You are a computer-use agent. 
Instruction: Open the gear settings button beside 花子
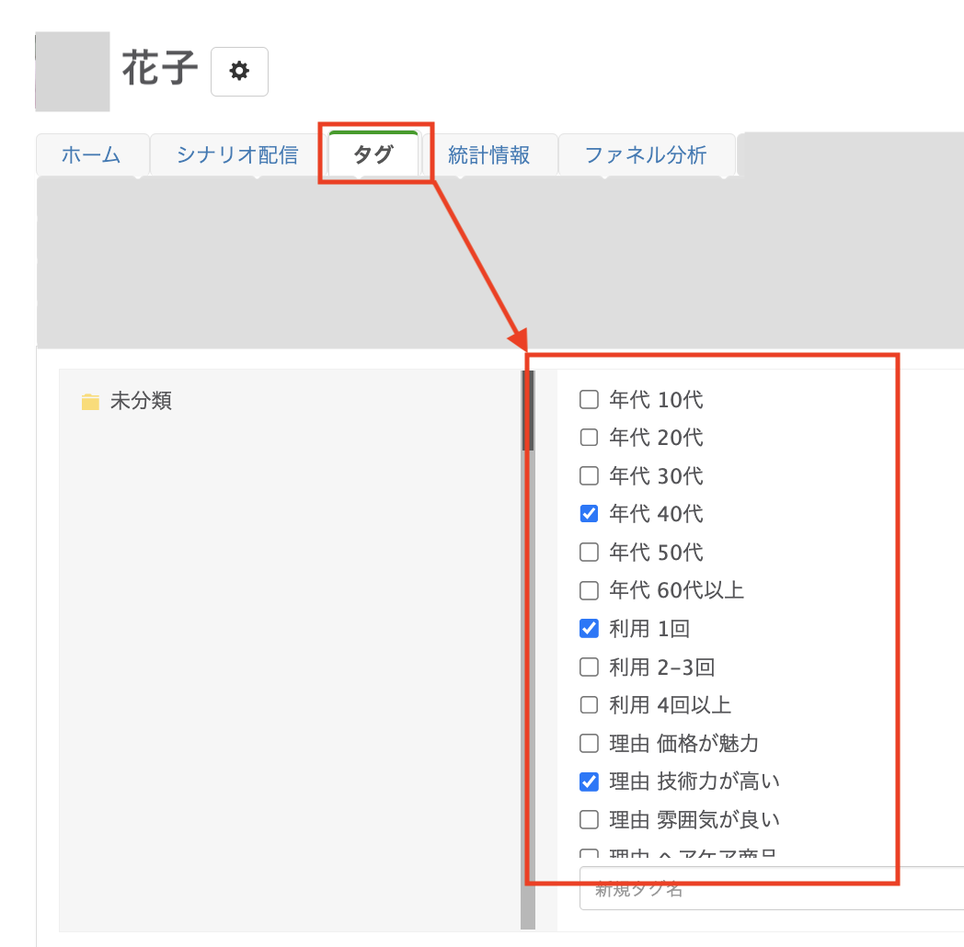coord(239,72)
